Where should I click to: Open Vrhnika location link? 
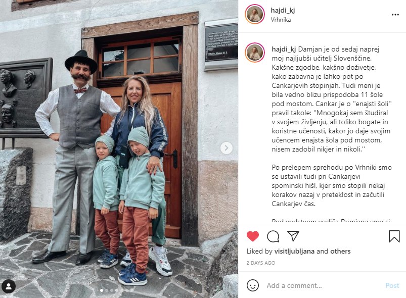point(281,20)
